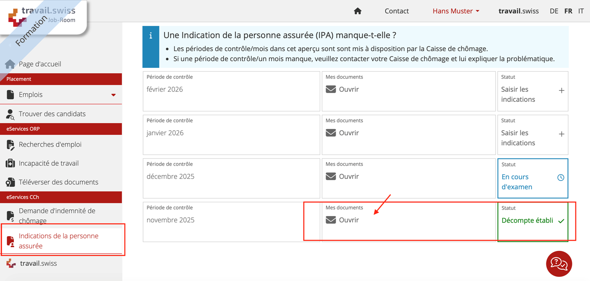Click the plus icon for janvier 2026 status

(x=561, y=134)
